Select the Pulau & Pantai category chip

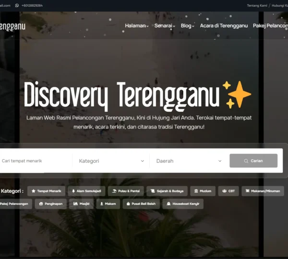click(126, 191)
